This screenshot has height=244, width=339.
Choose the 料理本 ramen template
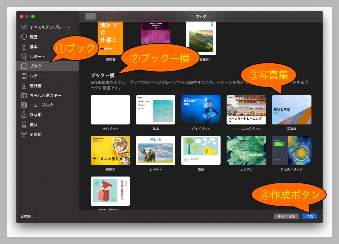(x=111, y=150)
